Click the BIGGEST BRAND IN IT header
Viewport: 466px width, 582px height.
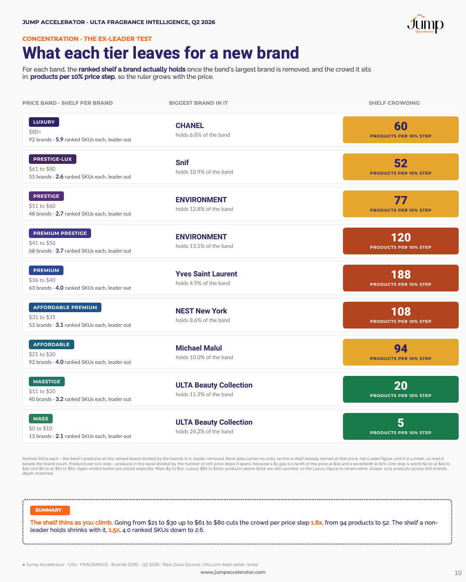click(x=198, y=103)
